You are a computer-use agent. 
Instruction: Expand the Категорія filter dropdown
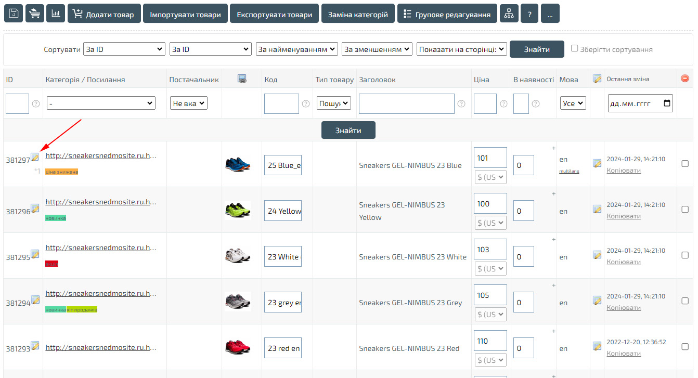click(x=101, y=103)
